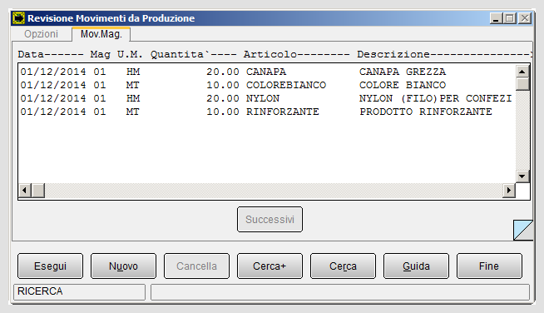Click the left horizontal scroll arrow
The height and width of the screenshot is (313, 544).
click(25, 191)
